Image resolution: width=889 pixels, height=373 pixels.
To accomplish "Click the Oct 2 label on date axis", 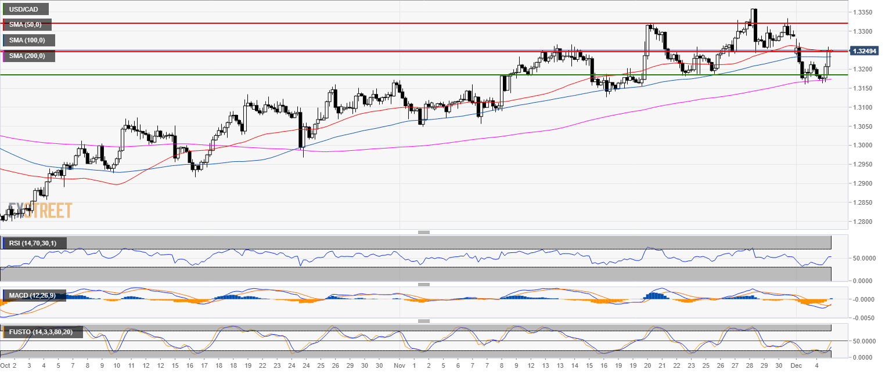I will [x=9, y=366].
